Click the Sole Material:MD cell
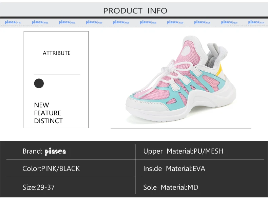The width and height of the screenshot is (268, 203). [200, 187]
